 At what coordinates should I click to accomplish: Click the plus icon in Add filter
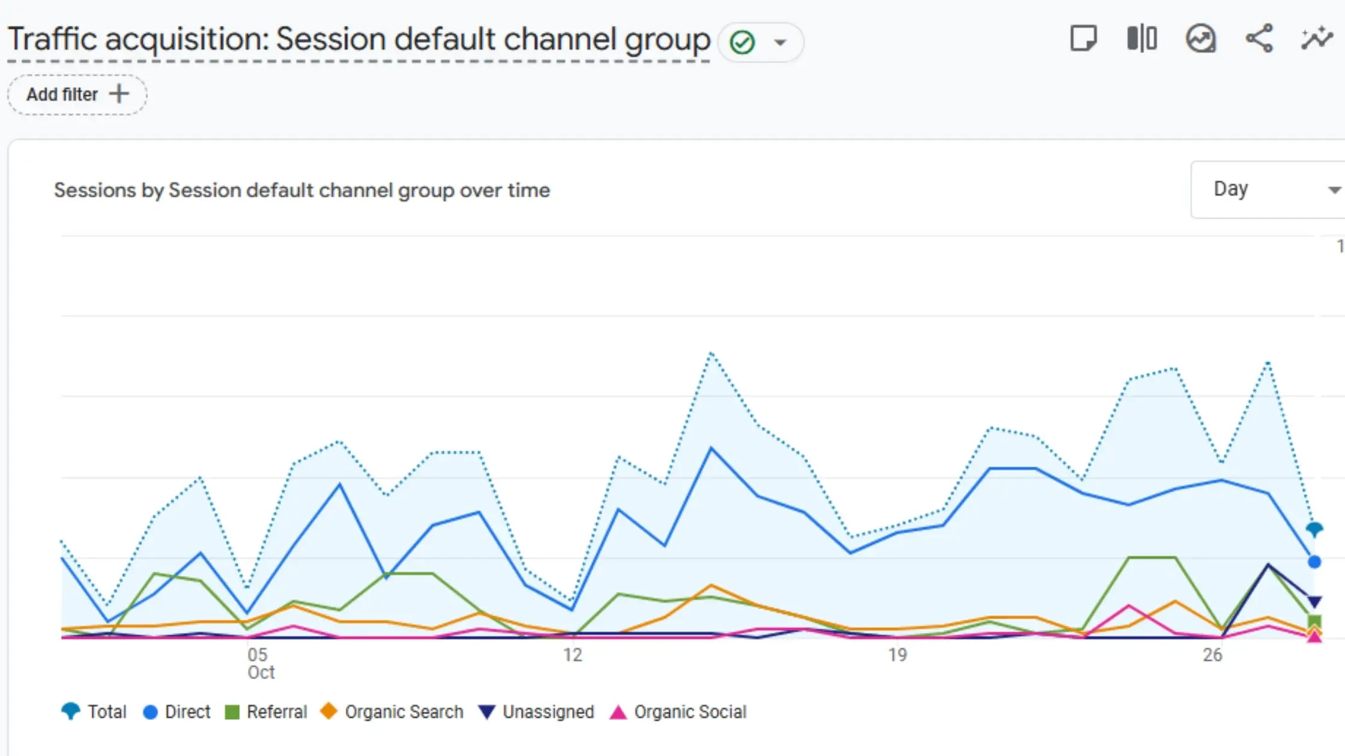pyautogui.click(x=119, y=94)
